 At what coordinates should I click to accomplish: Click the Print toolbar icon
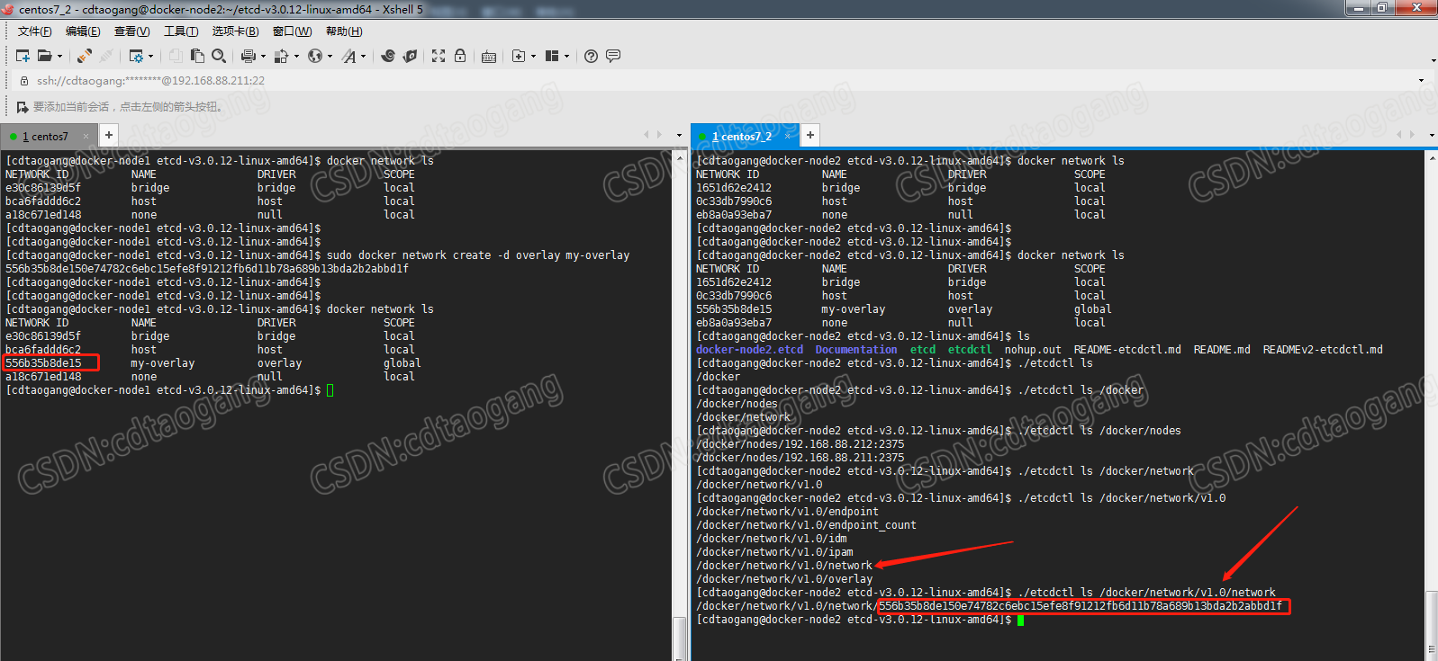pos(249,56)
